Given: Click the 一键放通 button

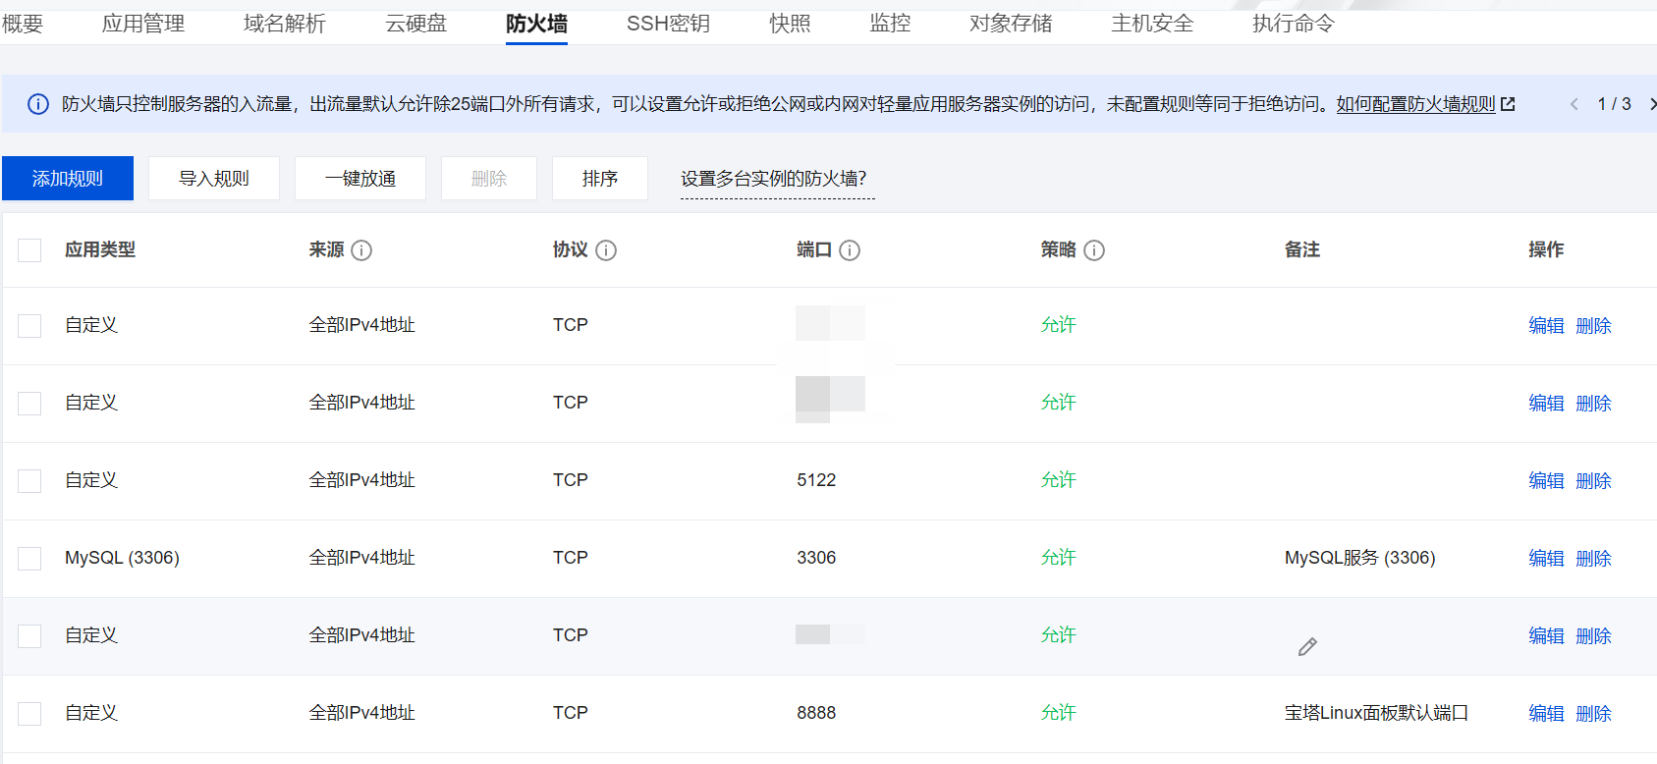Looking at the screenshot, I should click(360, 178).
